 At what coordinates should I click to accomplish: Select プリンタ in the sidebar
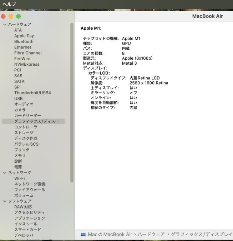pos(22,150)
